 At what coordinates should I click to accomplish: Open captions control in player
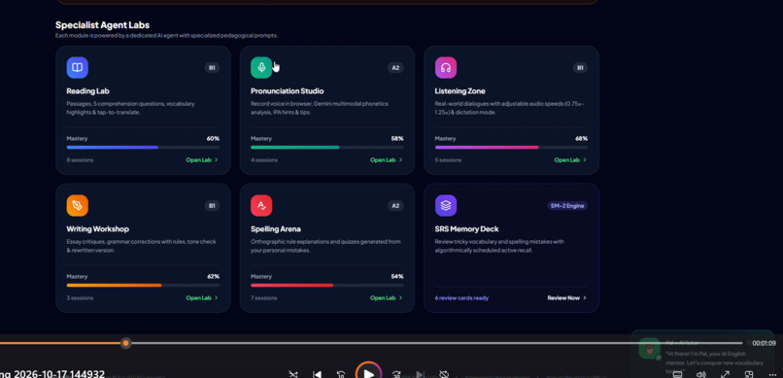678,374
